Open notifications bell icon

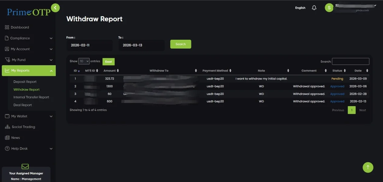coord(314,8)
